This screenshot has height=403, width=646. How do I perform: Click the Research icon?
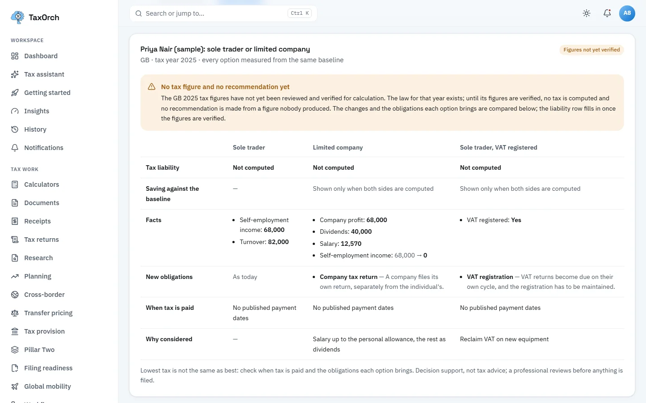(x=15, y=258)
